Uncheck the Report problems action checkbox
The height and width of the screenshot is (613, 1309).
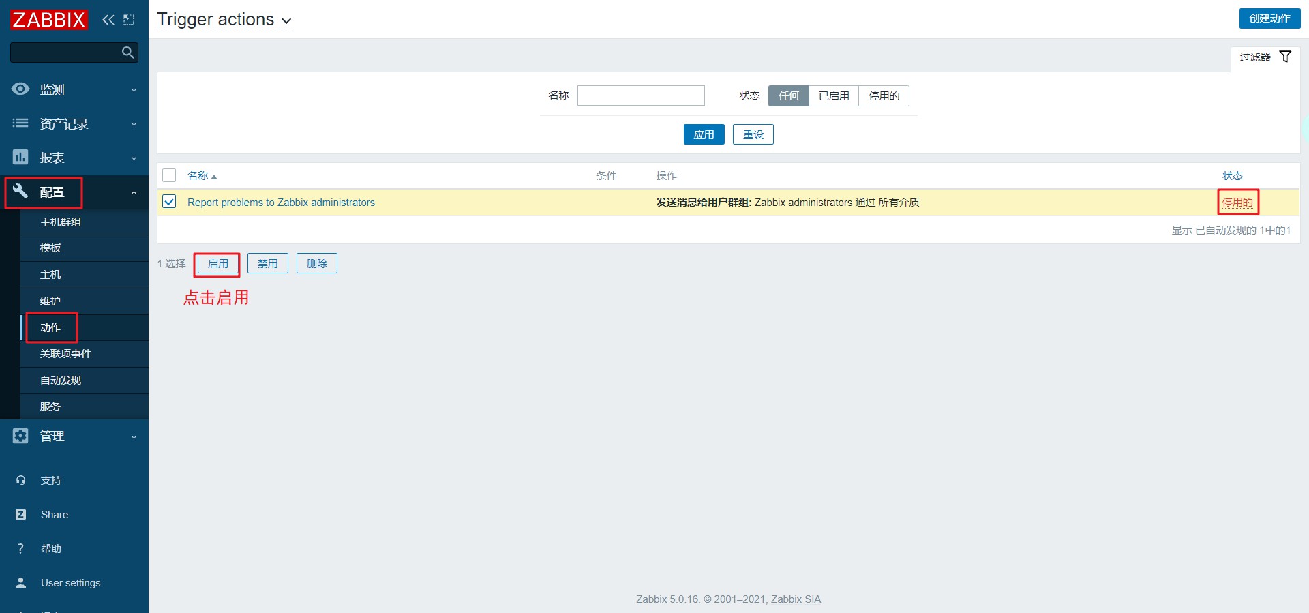click(169, 202)
